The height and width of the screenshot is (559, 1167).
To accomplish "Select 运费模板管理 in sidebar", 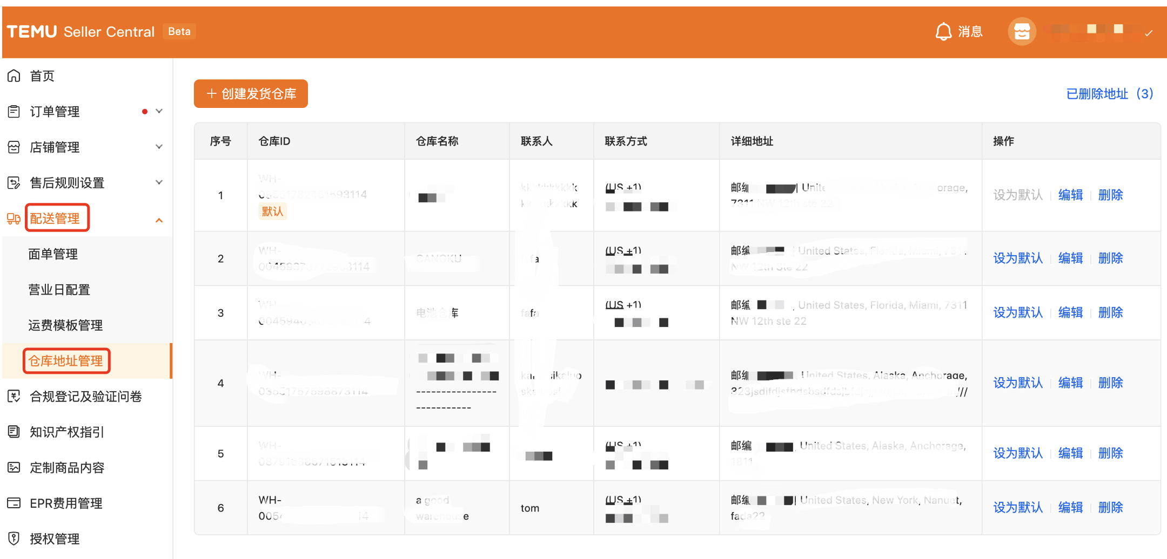I will tap(65, 325).
